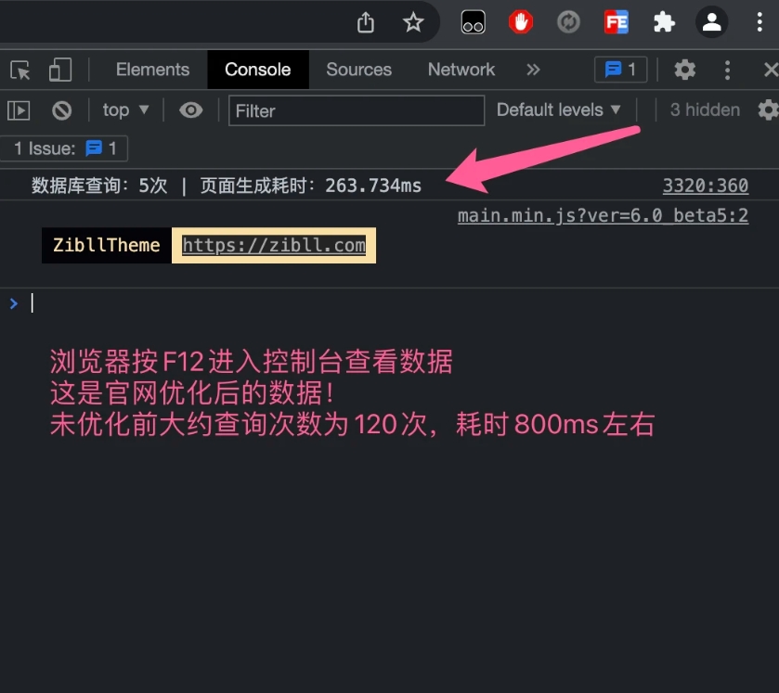
Task: Click the share page icon in address bar
Action: click(366, 22)
